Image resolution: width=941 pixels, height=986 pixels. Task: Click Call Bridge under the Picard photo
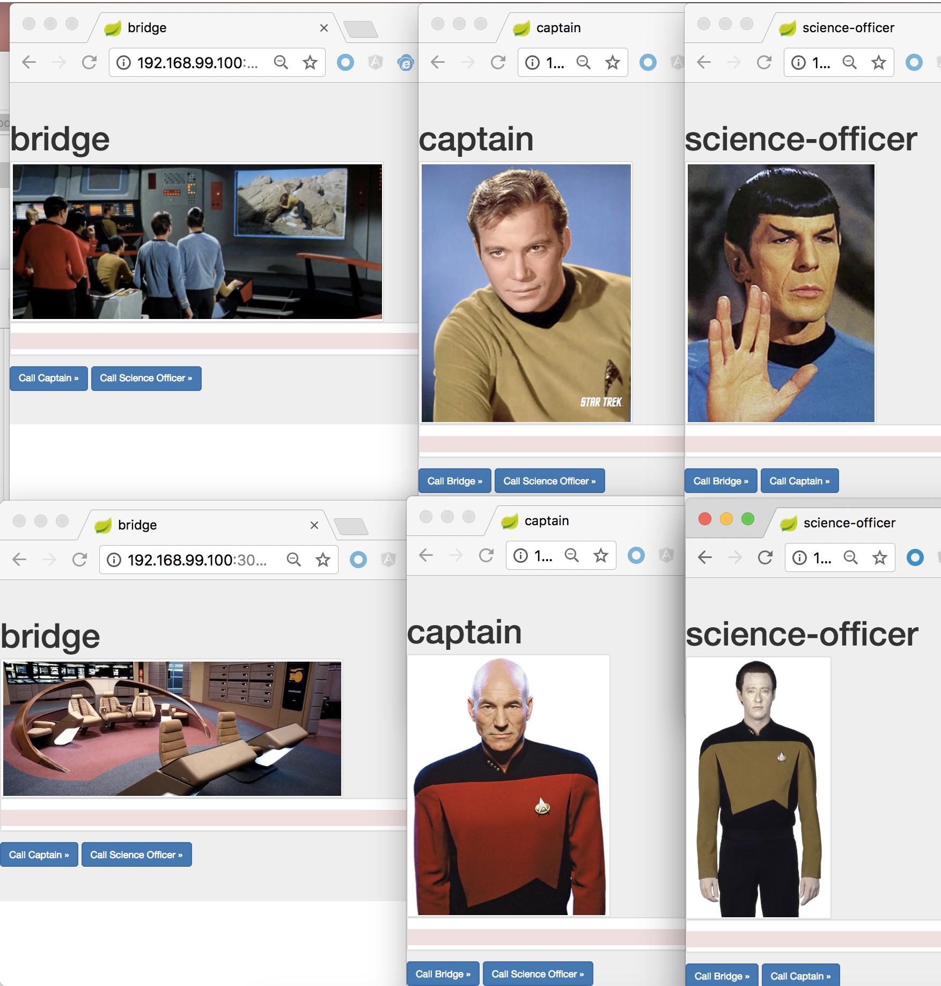pyautogui.click(x=443, y=974)
